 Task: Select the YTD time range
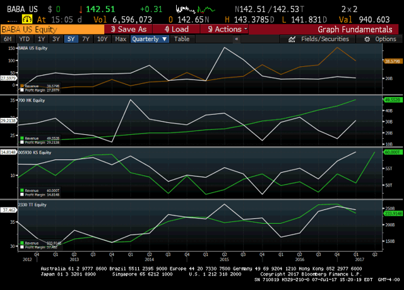25,39
